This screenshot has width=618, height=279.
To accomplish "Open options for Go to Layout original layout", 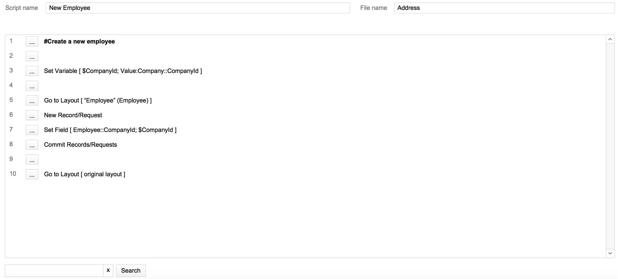I will [x=32, y=174].
